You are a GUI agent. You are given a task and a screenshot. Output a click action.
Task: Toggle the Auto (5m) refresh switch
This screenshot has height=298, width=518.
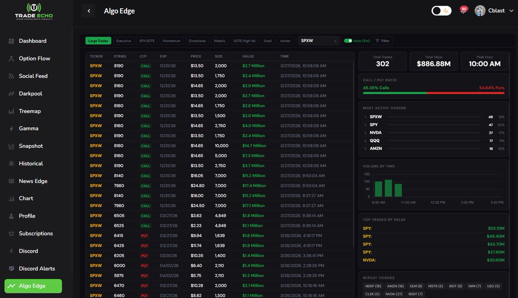347,41
